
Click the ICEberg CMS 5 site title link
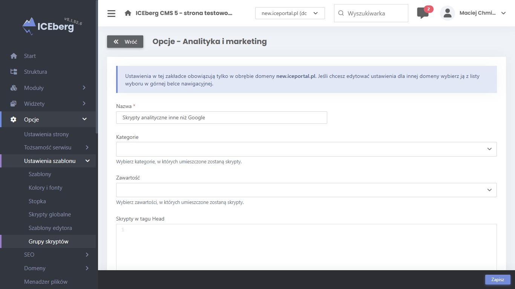(184, 13)
